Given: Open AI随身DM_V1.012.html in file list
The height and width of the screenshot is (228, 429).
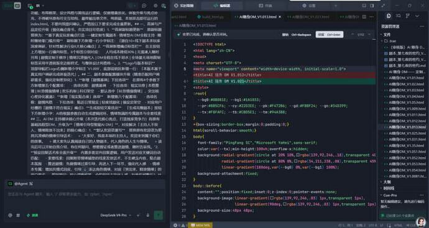Looking at the screenshot, I should coord(406,121).
